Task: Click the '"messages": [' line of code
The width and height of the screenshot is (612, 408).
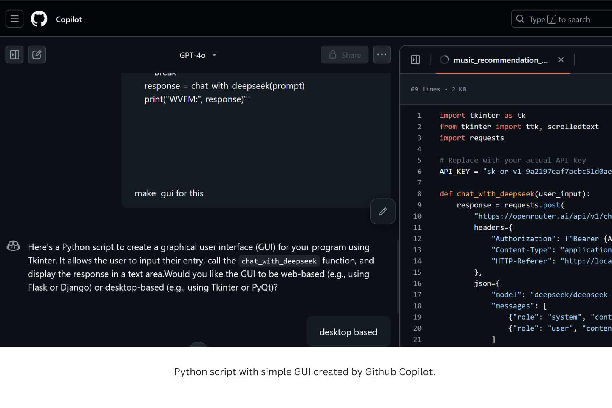Action: [x=519, y=306]
